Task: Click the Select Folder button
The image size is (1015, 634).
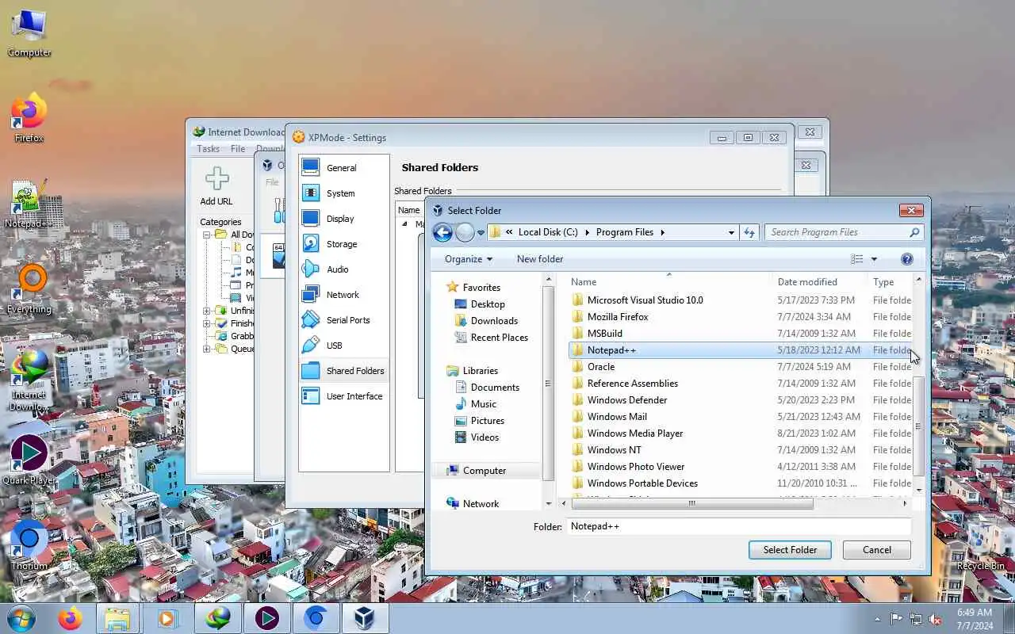Action: pos(790,550)
